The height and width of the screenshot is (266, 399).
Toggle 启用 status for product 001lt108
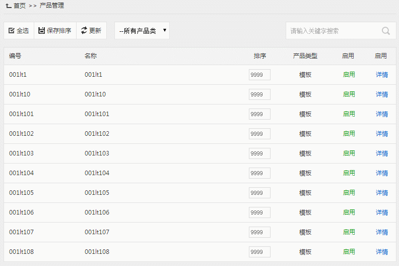tap(349, 252)
